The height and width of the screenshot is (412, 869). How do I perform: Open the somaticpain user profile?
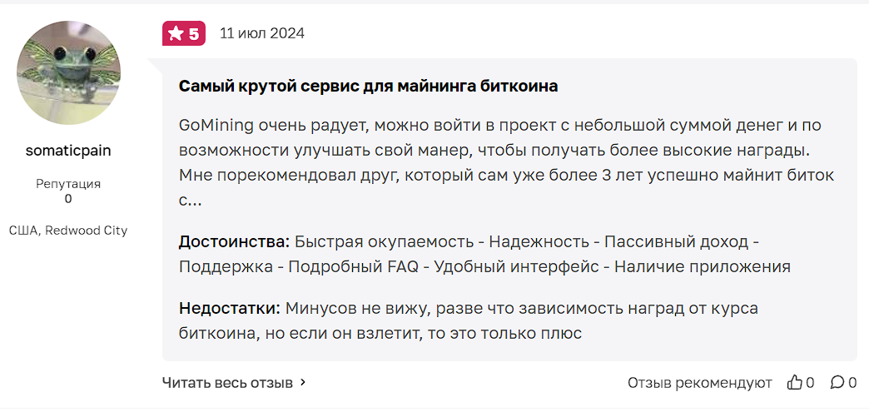tap(68, 151)
